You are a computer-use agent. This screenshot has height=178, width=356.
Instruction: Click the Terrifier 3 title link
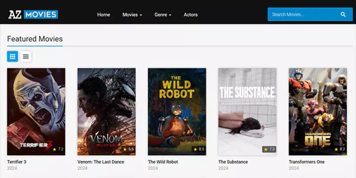[16, 162]
